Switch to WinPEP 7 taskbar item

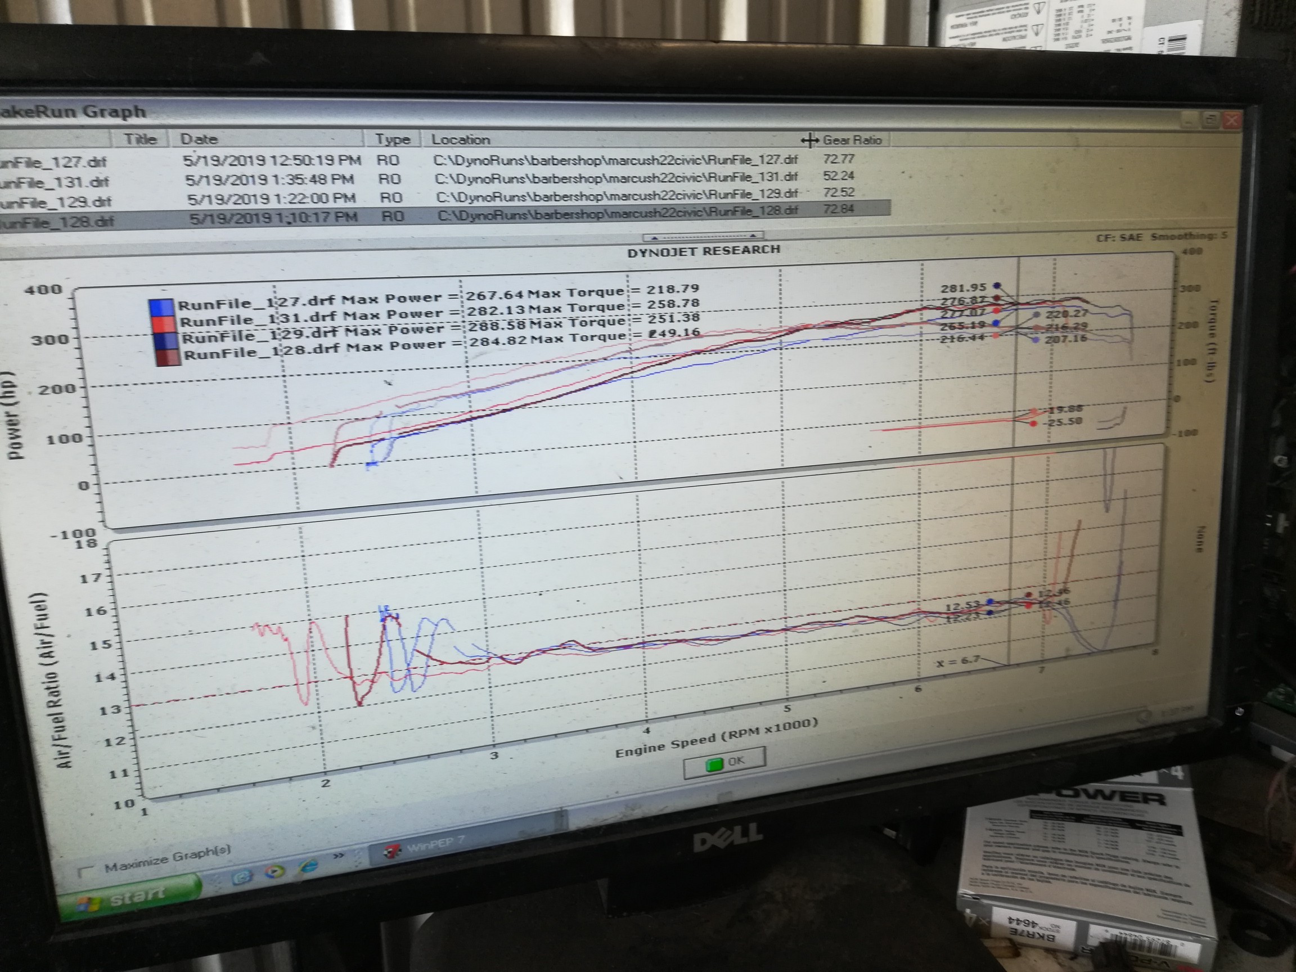pos(434,846)
